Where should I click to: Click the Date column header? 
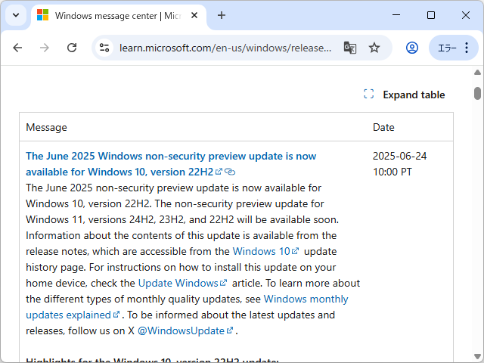(x=383, y=127)
